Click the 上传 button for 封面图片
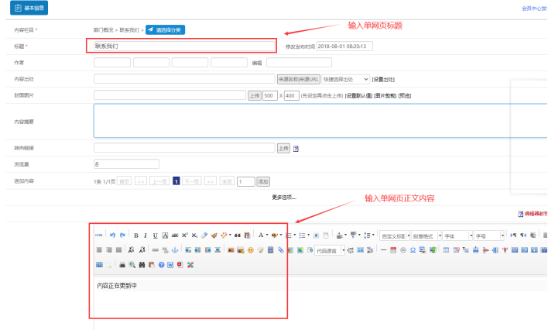 (254, 95)
